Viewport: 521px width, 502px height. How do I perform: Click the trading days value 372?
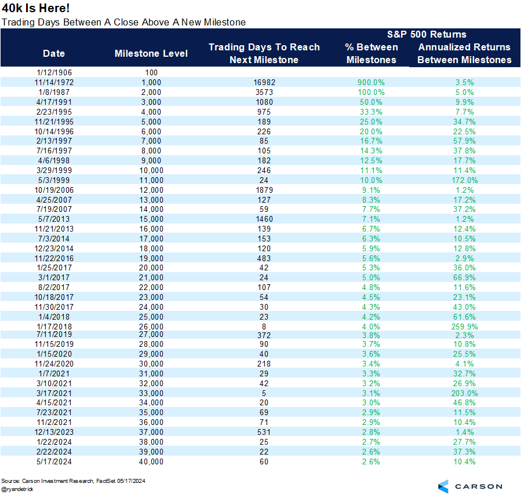point(264,335)
